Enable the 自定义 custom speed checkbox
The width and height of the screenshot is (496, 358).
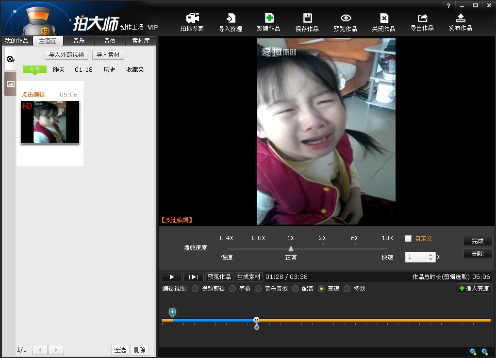408,238
